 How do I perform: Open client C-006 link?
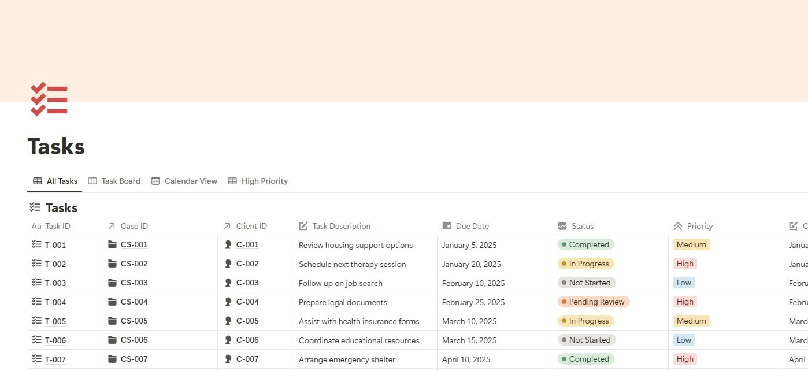pos(247,340)
